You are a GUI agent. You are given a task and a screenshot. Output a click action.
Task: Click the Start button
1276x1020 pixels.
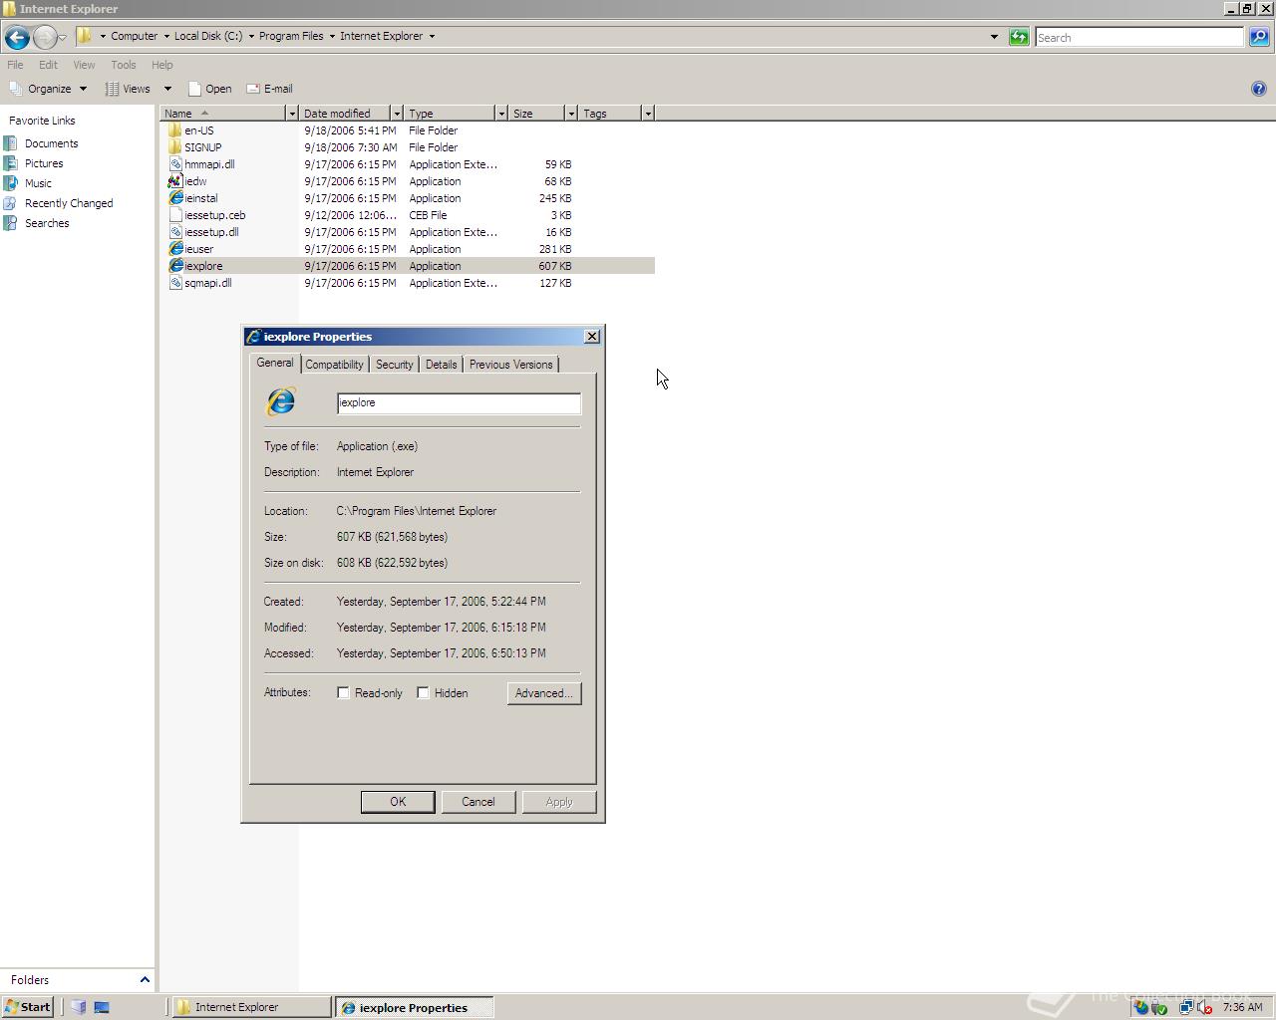click(x=28, y=1007)
